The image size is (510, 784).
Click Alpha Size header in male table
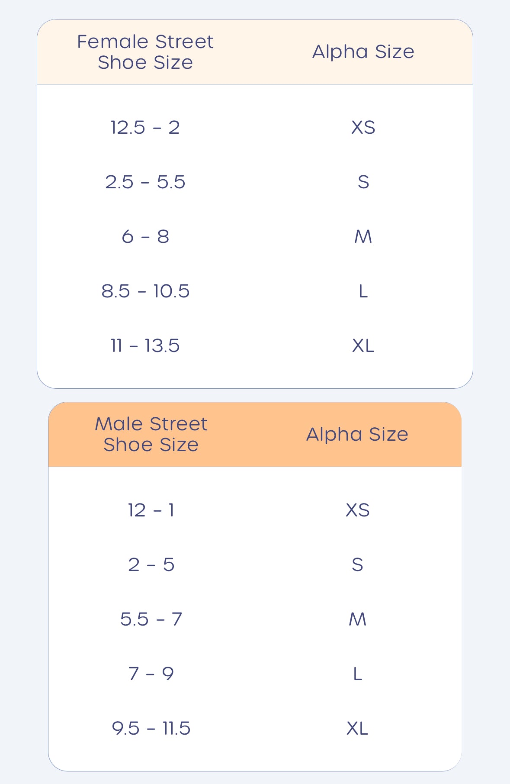pos(357,434)
